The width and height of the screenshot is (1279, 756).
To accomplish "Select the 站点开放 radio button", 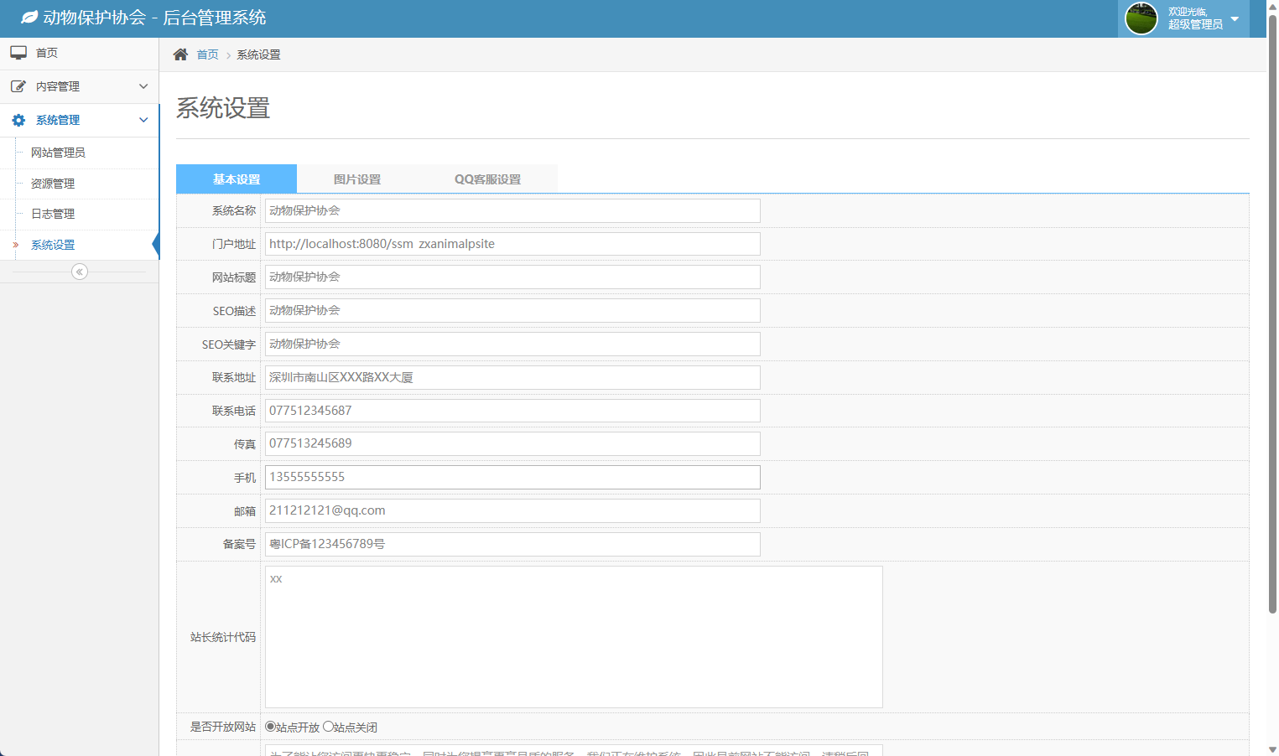I will (x=270, y=727).
